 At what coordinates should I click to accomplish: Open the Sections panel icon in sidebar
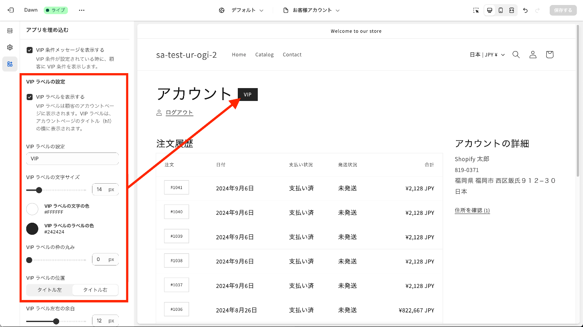pos(10,31)
